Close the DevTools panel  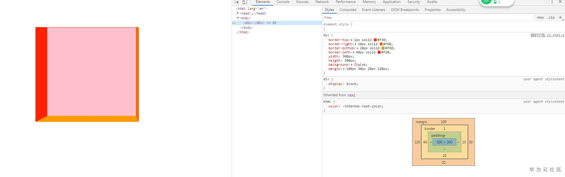click(560, 2)
